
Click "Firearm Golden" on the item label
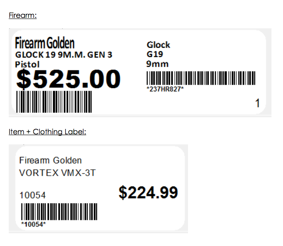coord(50,161)
